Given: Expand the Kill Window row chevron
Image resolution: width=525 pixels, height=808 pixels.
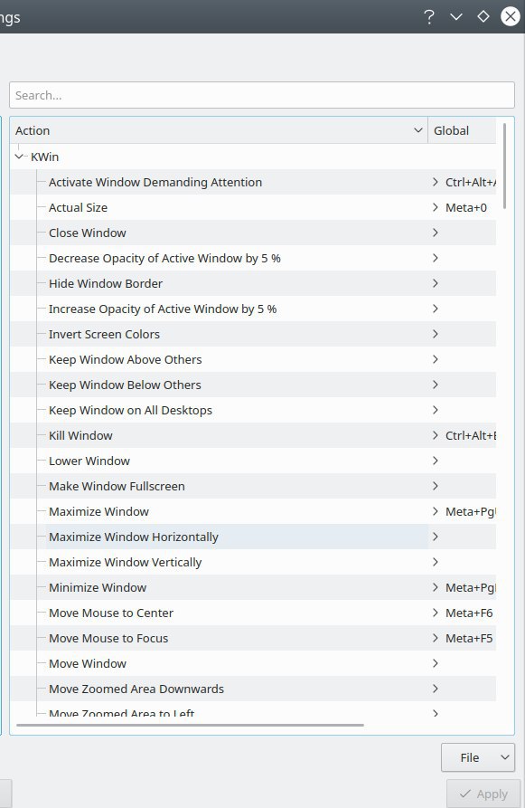Looking at the screenshot, I should pos(436,435).
